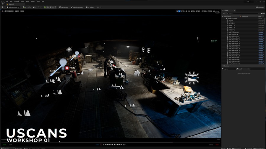266x149 pixels.
Task: Choose the translate tool in viewport
Action: [179, 11]
